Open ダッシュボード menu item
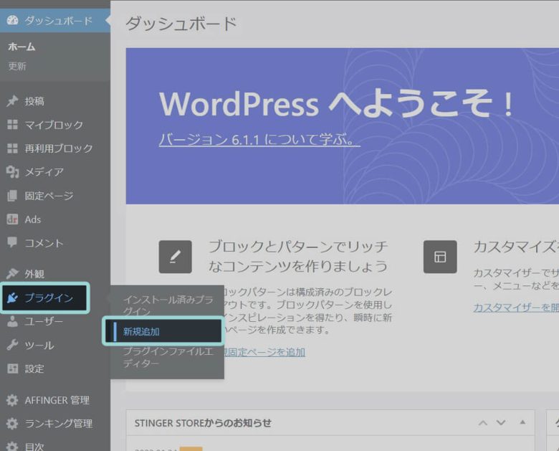The width and height of the screenshot is (559, 451). coord(55,20)
